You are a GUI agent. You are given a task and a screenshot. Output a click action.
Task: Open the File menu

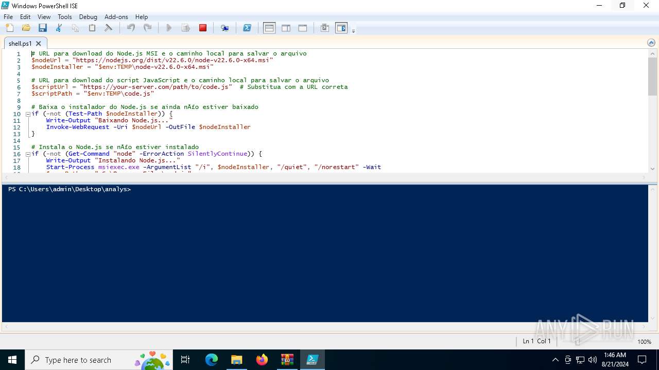tap(8, 16)
